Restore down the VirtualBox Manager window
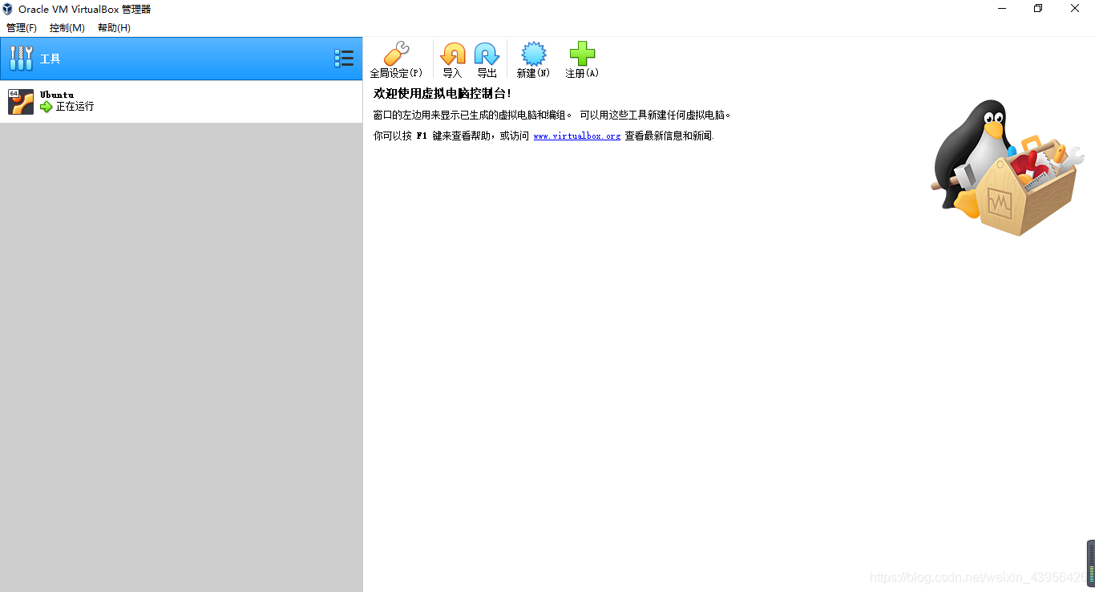The height and width of the screenshot is (592, 1095). [1038, 9]
